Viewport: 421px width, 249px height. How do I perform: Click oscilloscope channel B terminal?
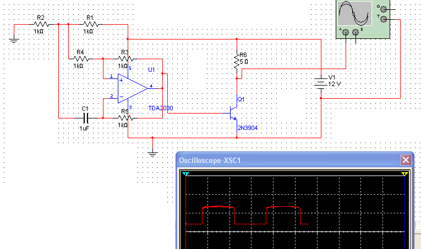[356, 33]
